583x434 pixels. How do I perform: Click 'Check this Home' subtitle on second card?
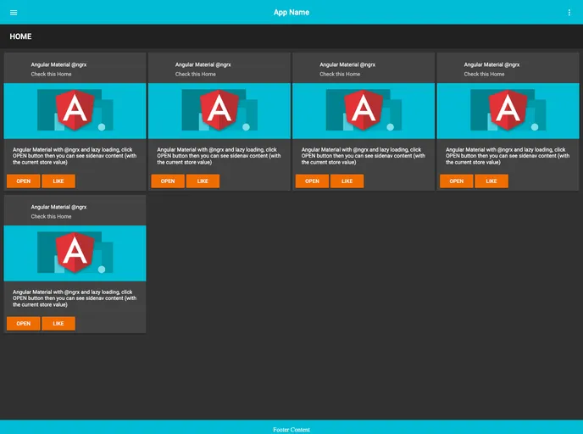[x=195, y=74]
